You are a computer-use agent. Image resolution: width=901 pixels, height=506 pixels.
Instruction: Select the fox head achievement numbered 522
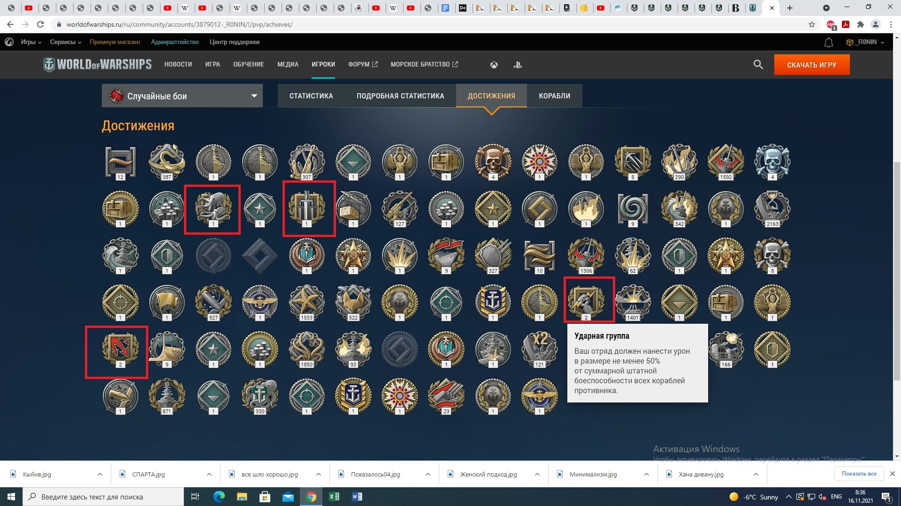(353, 303)
